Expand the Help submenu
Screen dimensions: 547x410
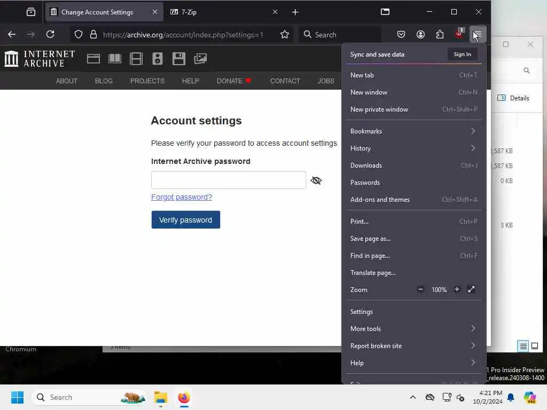414,362
